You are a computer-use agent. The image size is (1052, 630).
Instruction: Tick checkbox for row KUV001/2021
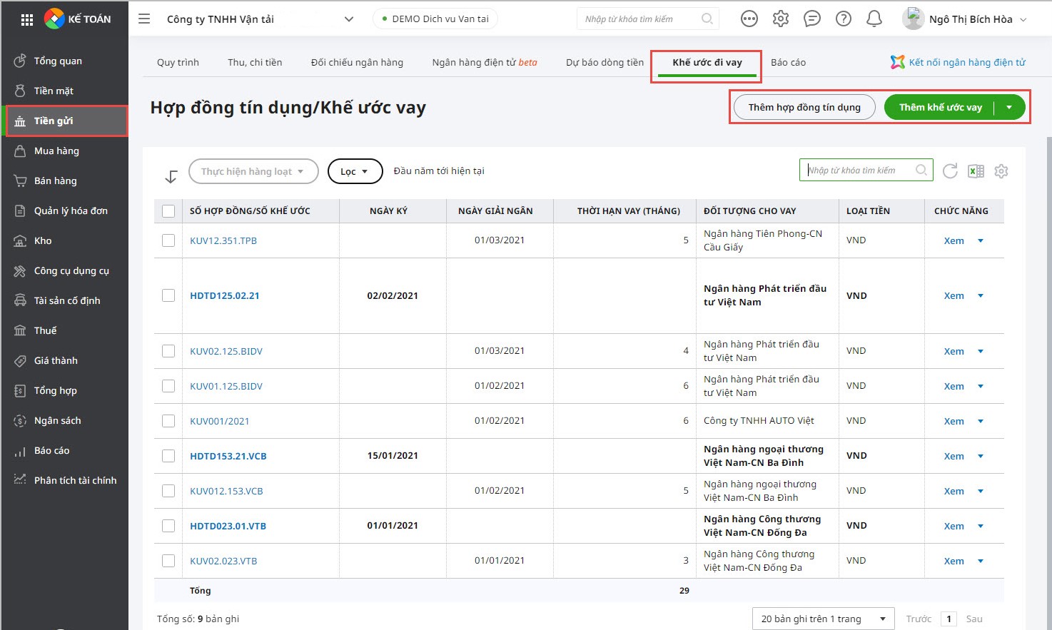(168, 421)
